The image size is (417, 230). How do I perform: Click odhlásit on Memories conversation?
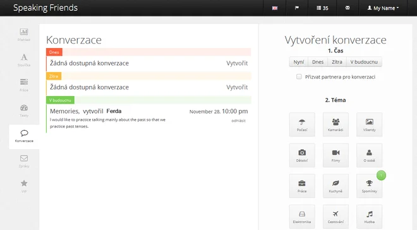pos(238,121)
